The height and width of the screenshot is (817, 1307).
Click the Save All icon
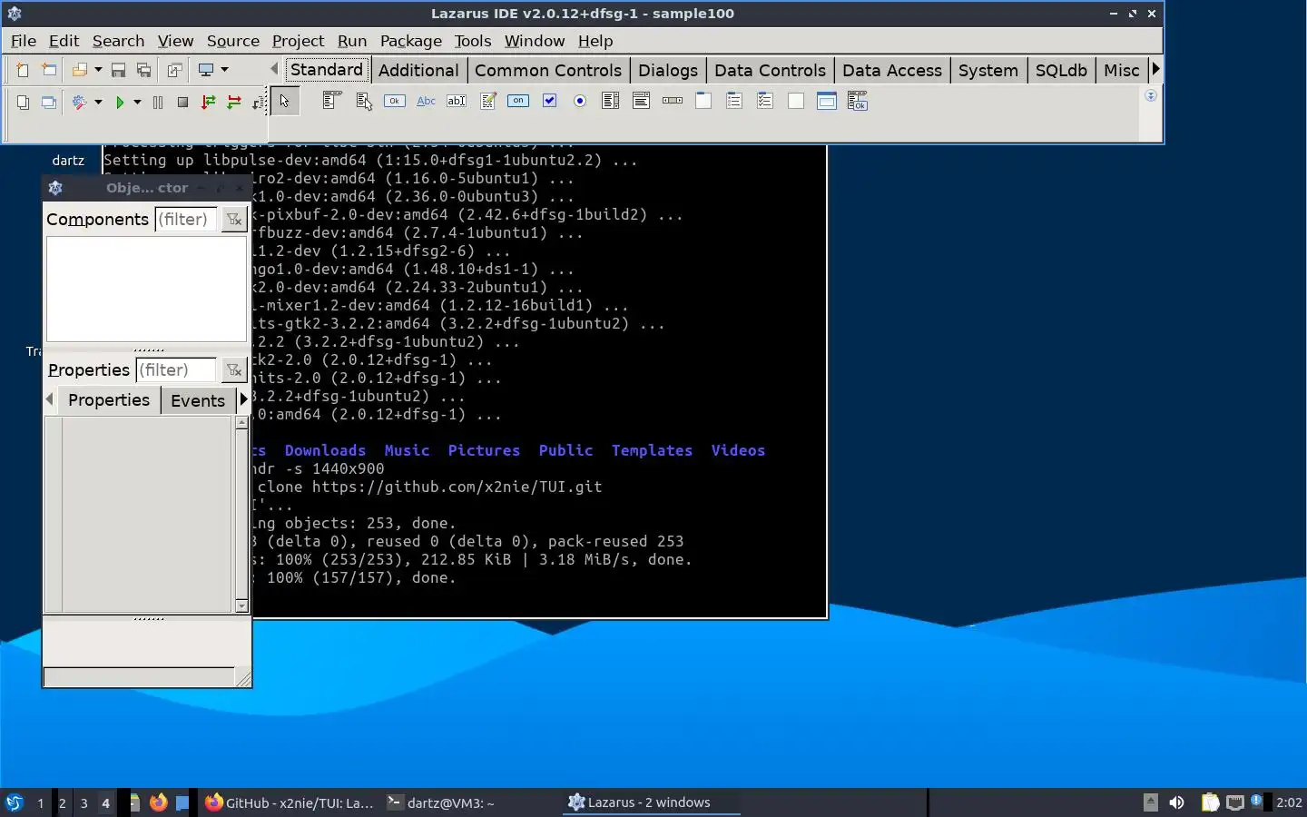143,70
